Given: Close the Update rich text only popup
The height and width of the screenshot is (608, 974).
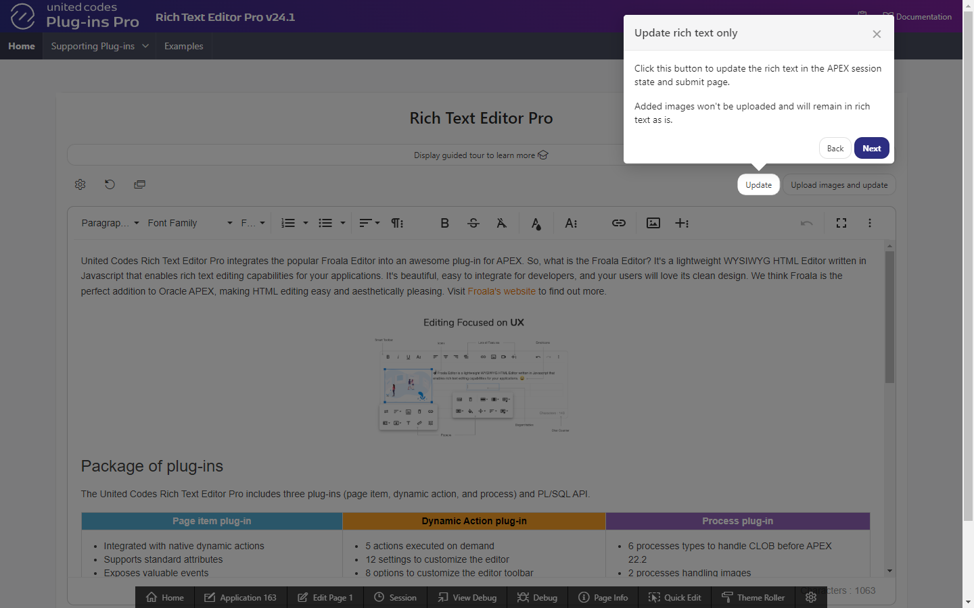Looking at the screenshot, I should tap(877, 34).
